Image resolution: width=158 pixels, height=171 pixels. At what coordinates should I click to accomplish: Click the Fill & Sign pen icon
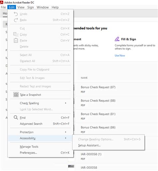[x=117, y=39]
